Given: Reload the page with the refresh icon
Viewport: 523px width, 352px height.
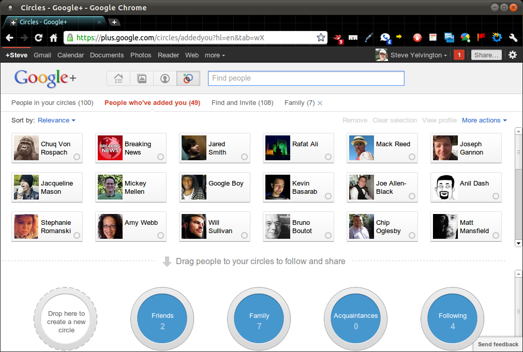Looking at the screenshot, I should [x=39, y=38].
